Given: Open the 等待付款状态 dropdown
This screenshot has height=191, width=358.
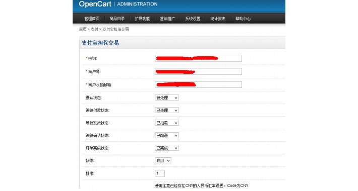Looking at the screenshot, I should point(167,110).
